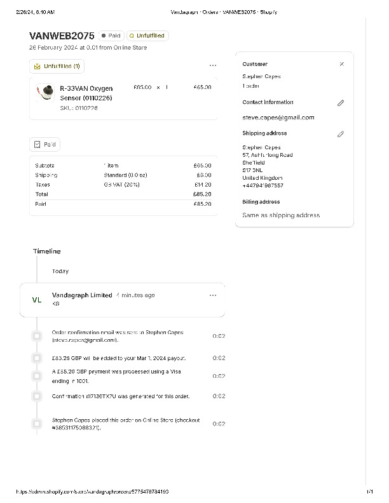Click the box icon in the Unfulfilled (1) badge

[37, 66]
